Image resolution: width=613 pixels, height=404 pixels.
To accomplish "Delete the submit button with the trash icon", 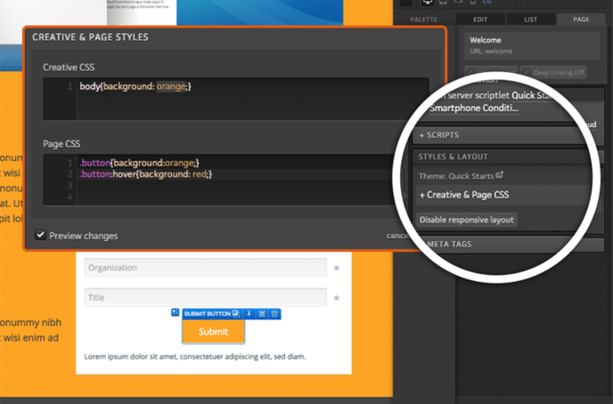I will 274,314.
